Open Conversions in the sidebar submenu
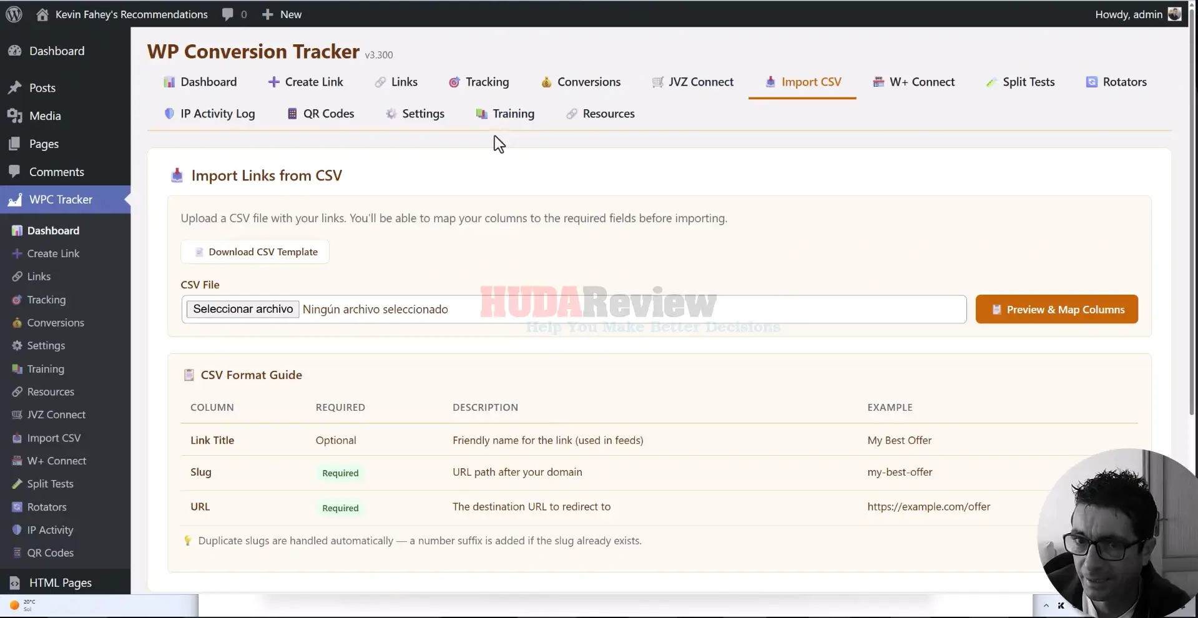Image resolution: width=1198 pixels, height=618 pixels. (x=56, y=323)
